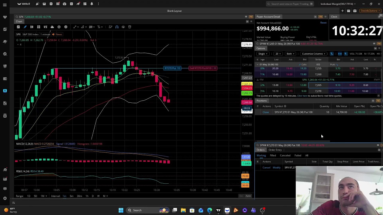Toggle the magnet snap tool
Viewport: 383px width, 215px height.
click(x=117, y=27)
